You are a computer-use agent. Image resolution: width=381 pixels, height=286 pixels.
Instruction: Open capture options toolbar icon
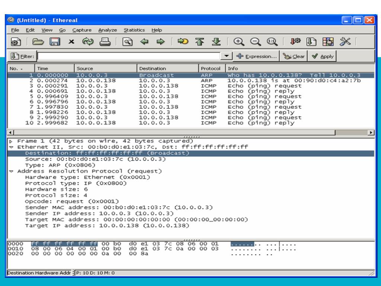[x=295, y=42]
